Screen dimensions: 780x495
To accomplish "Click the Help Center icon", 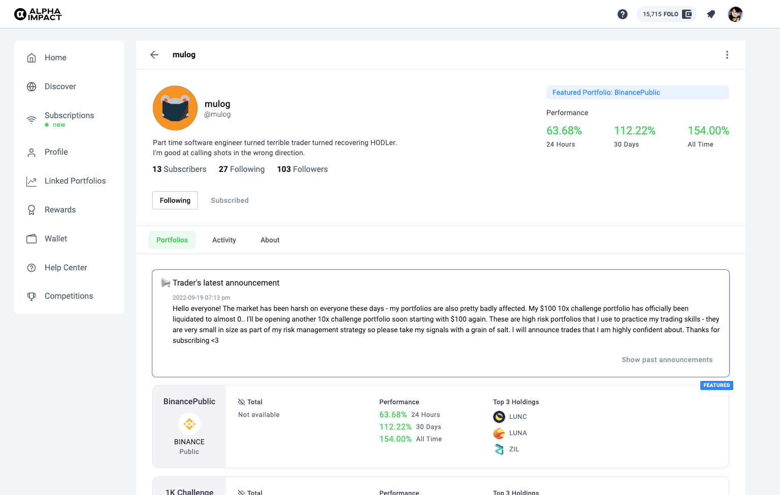I will pyautogui.click(x=31, y=268).
